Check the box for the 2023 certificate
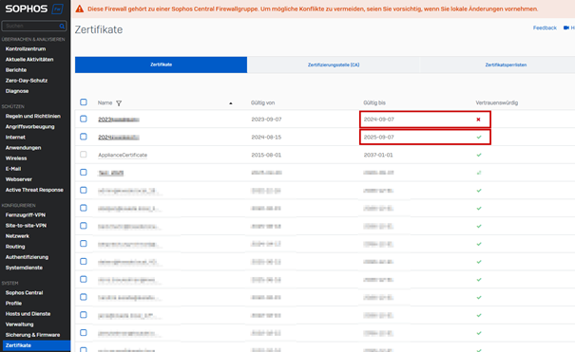Image resolution: width=575 pixels, height=352 pixels. [x=84, y=119]
